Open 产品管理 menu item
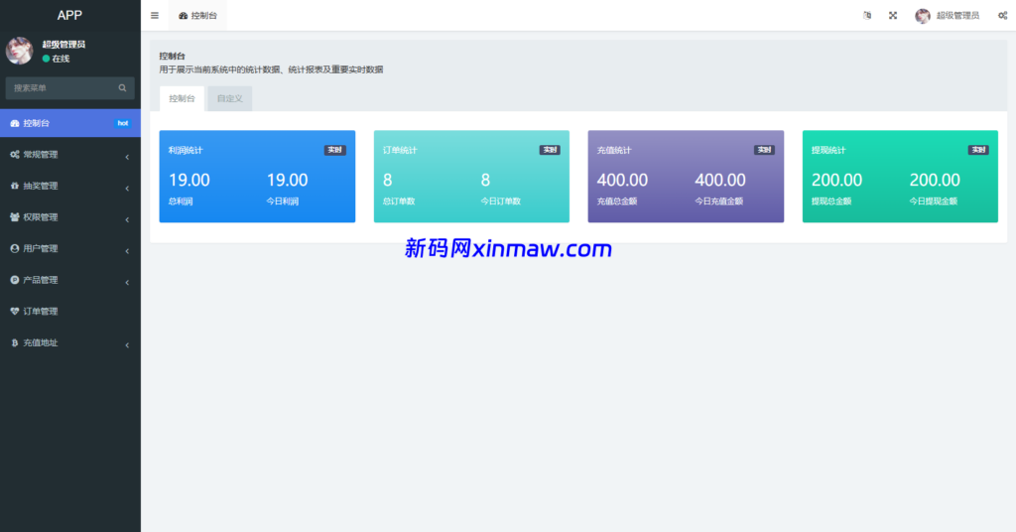This screenshot has height=532, width=1016. 70,280
